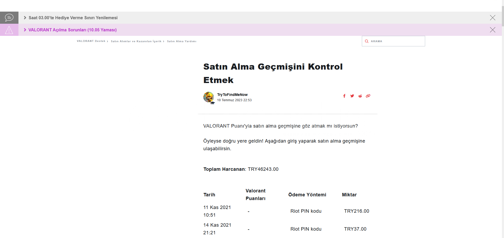Expand the VALORANT Açılma Sorunları chevron
504x238 pixels.
[25, 30]
